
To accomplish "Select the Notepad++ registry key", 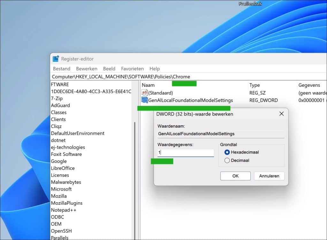I will click(64, 210).
